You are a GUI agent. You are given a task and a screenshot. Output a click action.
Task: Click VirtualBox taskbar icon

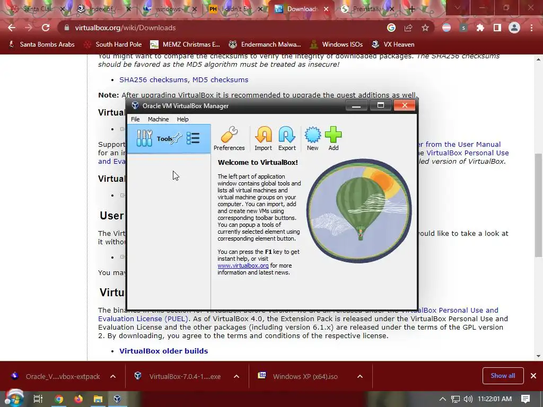117,399
